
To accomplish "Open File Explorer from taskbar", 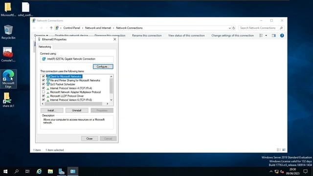I will [50, 172].
